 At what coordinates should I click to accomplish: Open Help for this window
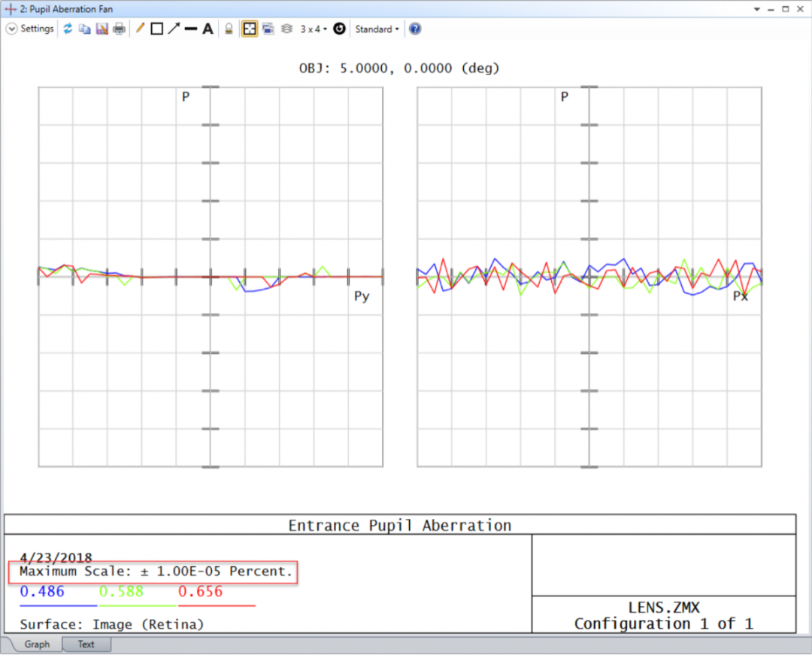414,29
